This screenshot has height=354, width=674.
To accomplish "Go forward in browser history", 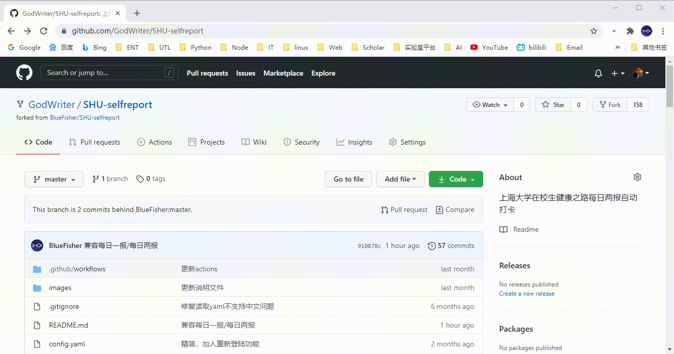I will click(27, 31).
